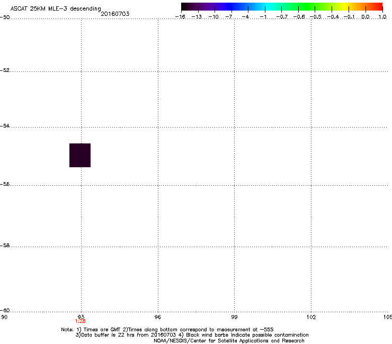Click latitude label -54
The image size is (392, 344).
[x=5, y=125]
